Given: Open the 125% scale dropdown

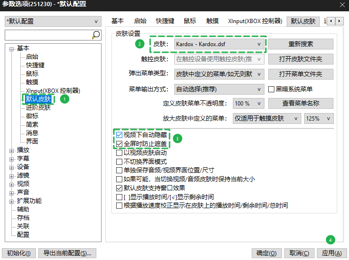Looking at the screenshot, I should click(x=319, y=118).
